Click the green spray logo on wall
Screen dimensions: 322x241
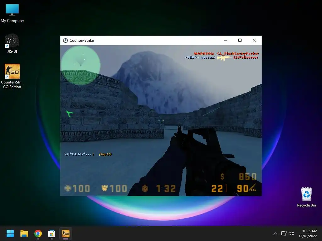pos(69,114)
